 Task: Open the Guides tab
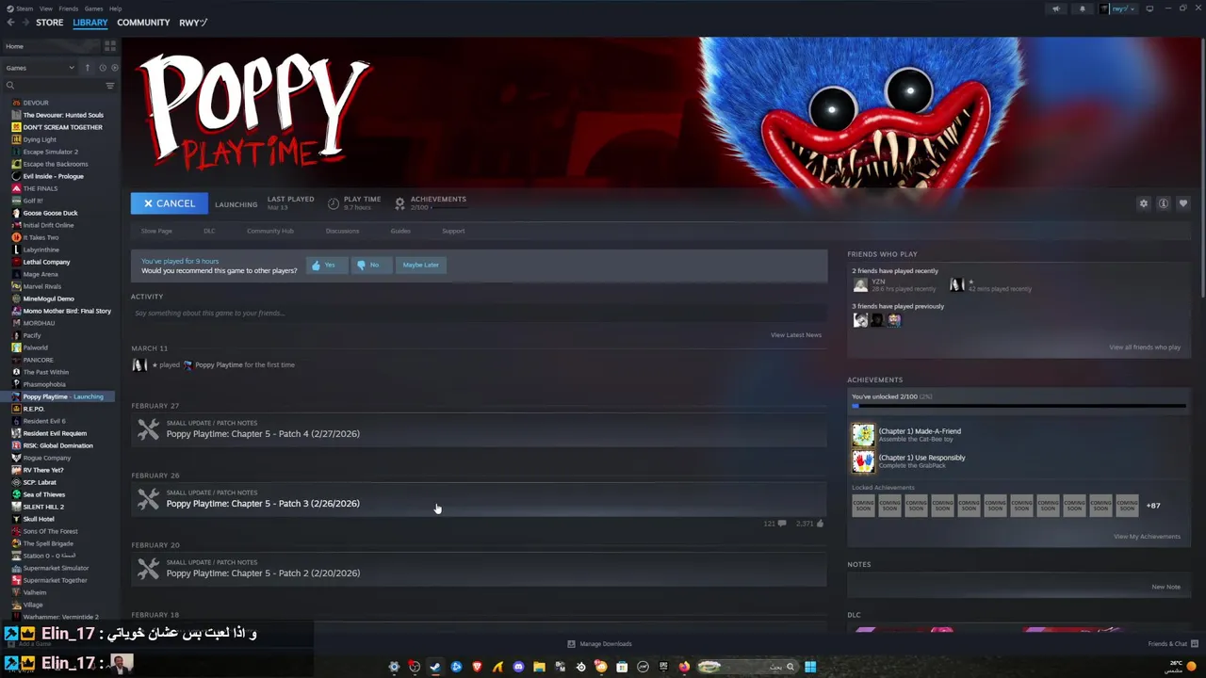pos(400,231)
